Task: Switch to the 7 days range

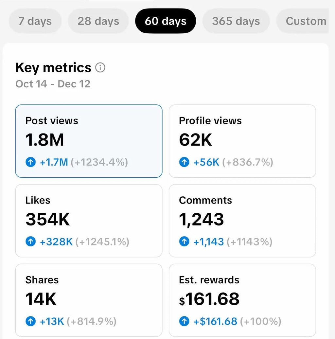Action: click(35, 21)
